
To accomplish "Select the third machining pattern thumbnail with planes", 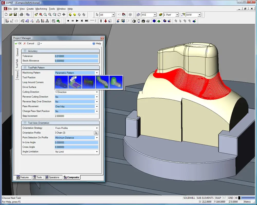I will (89, 82).
